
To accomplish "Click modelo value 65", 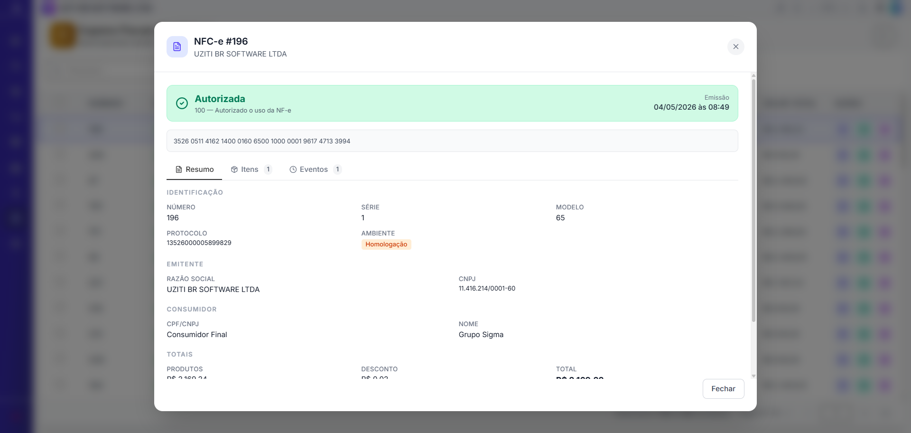I will [x=560, y=218].
